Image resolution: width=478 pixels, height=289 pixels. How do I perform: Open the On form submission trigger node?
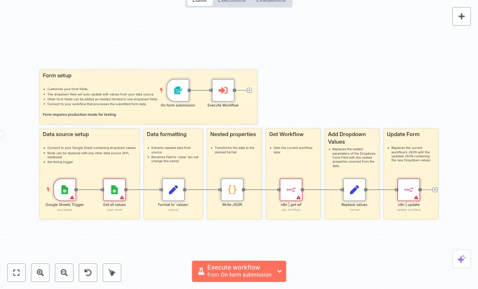point(178,91)
